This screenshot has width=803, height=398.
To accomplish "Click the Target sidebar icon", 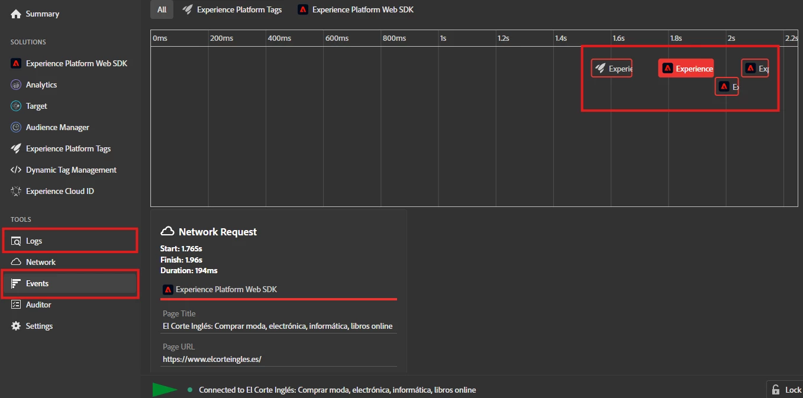I will (x=16, y=106).
